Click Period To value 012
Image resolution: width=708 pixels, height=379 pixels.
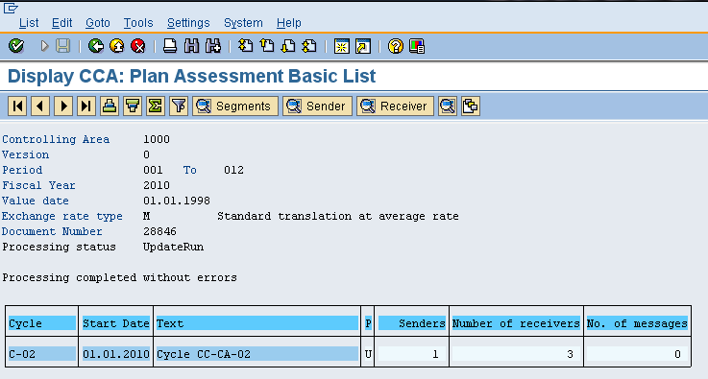pos(233,170)
